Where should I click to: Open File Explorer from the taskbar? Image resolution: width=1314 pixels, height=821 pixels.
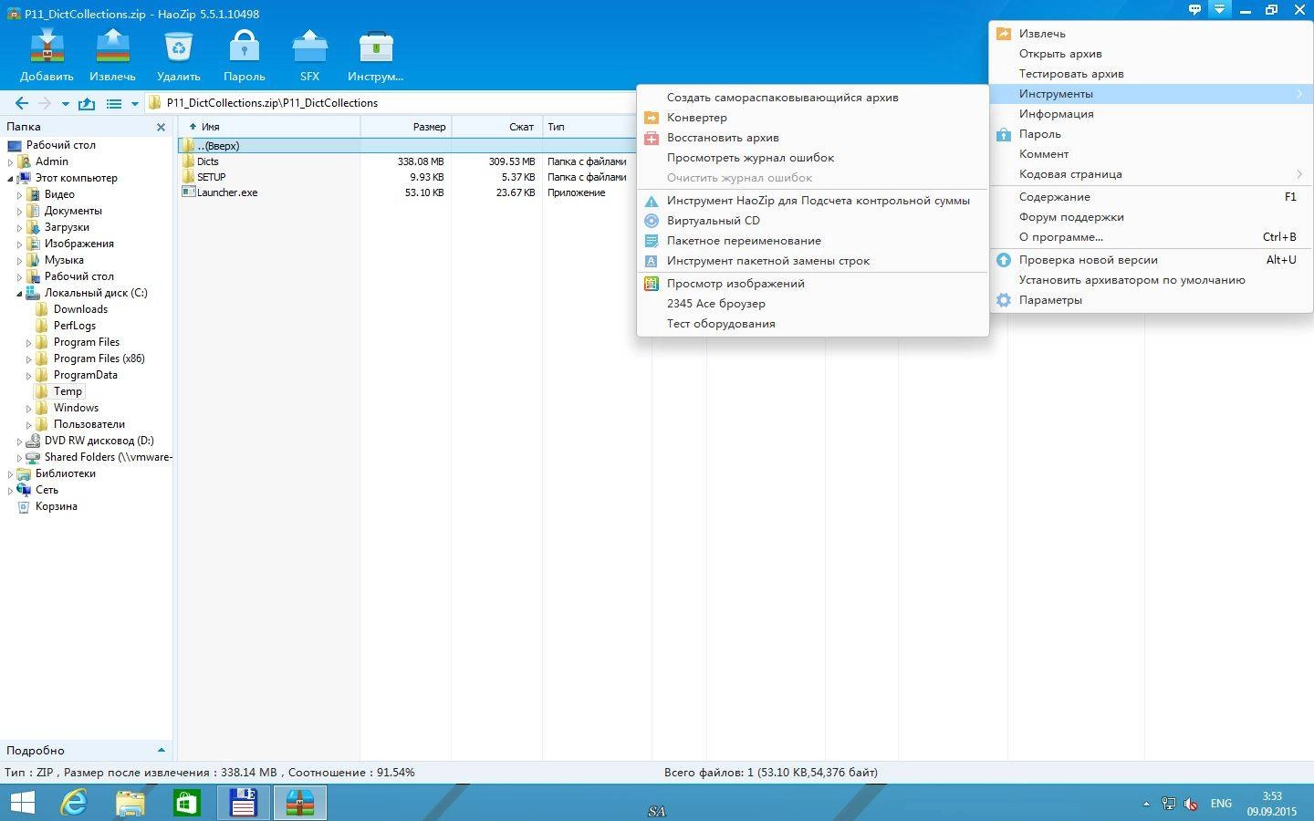point(130,803)
